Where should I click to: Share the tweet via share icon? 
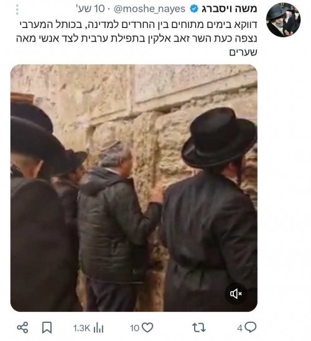point(22,327)
